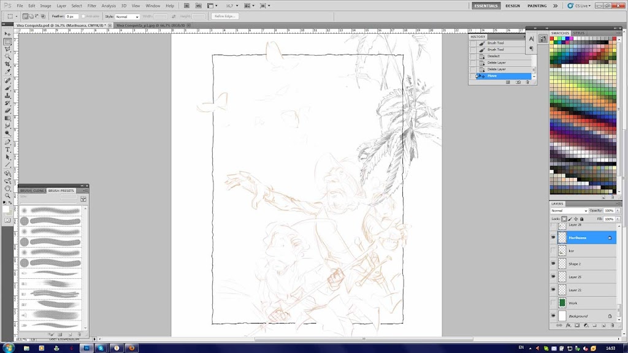
Task: Select the History Brush tool
Action: (7, 103)
